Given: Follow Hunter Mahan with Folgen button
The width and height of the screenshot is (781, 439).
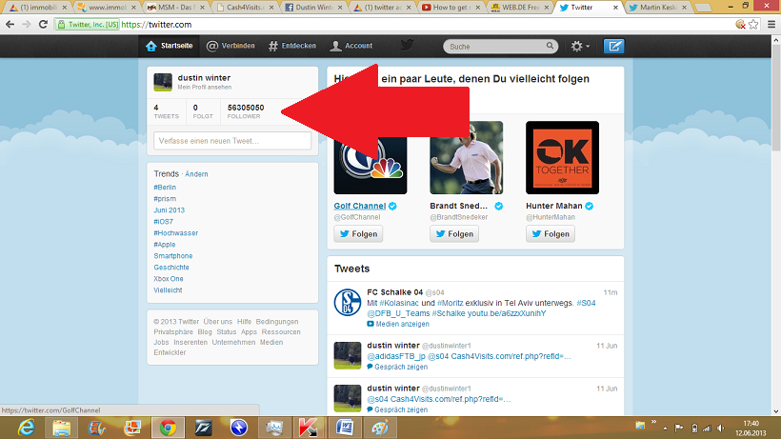Looking at the screenshot, I should pos(551,234).
